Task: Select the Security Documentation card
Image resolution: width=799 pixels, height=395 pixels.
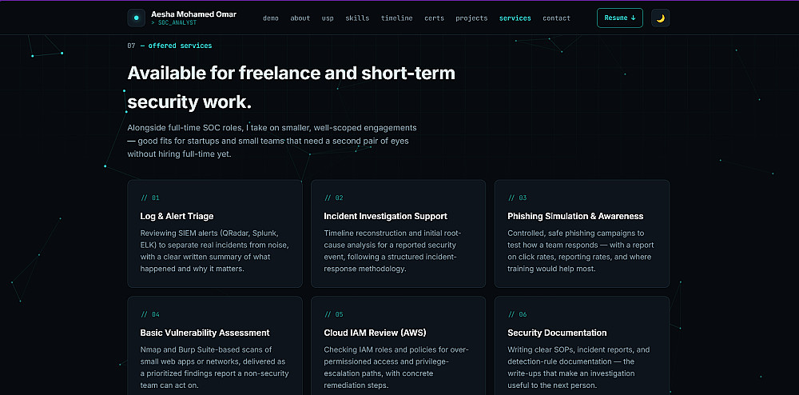Action: 582,345
